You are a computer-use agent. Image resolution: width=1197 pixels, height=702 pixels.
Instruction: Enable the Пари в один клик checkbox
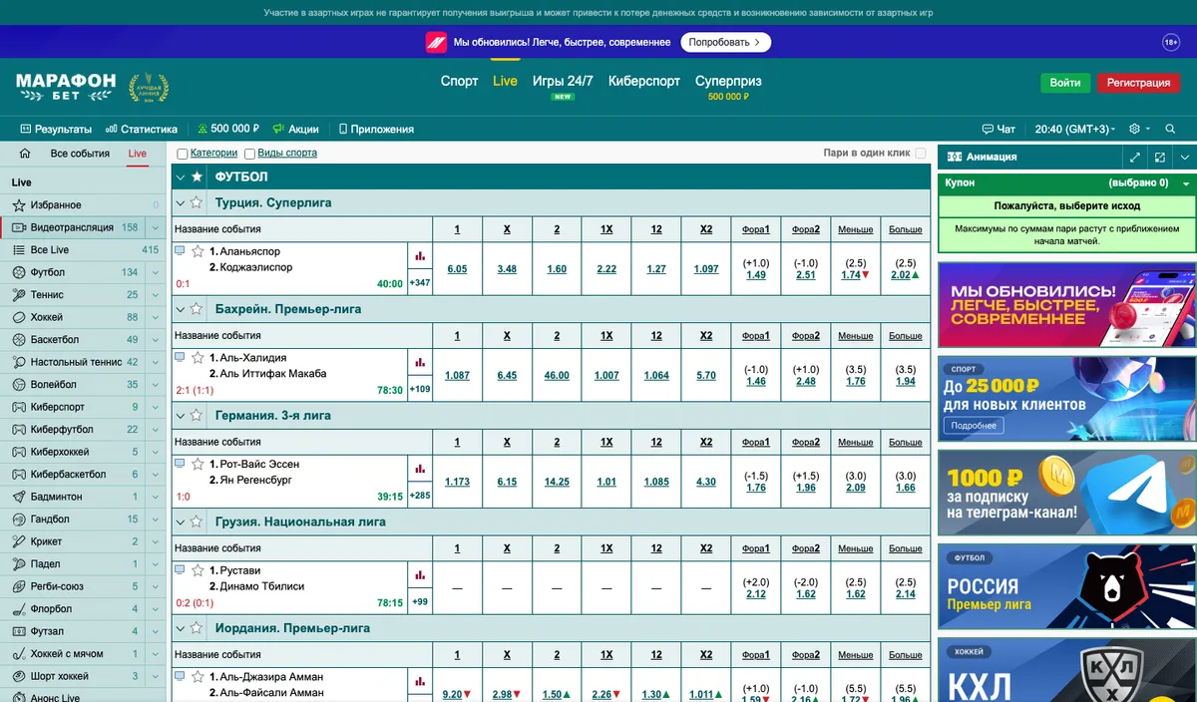coord(921,154)
